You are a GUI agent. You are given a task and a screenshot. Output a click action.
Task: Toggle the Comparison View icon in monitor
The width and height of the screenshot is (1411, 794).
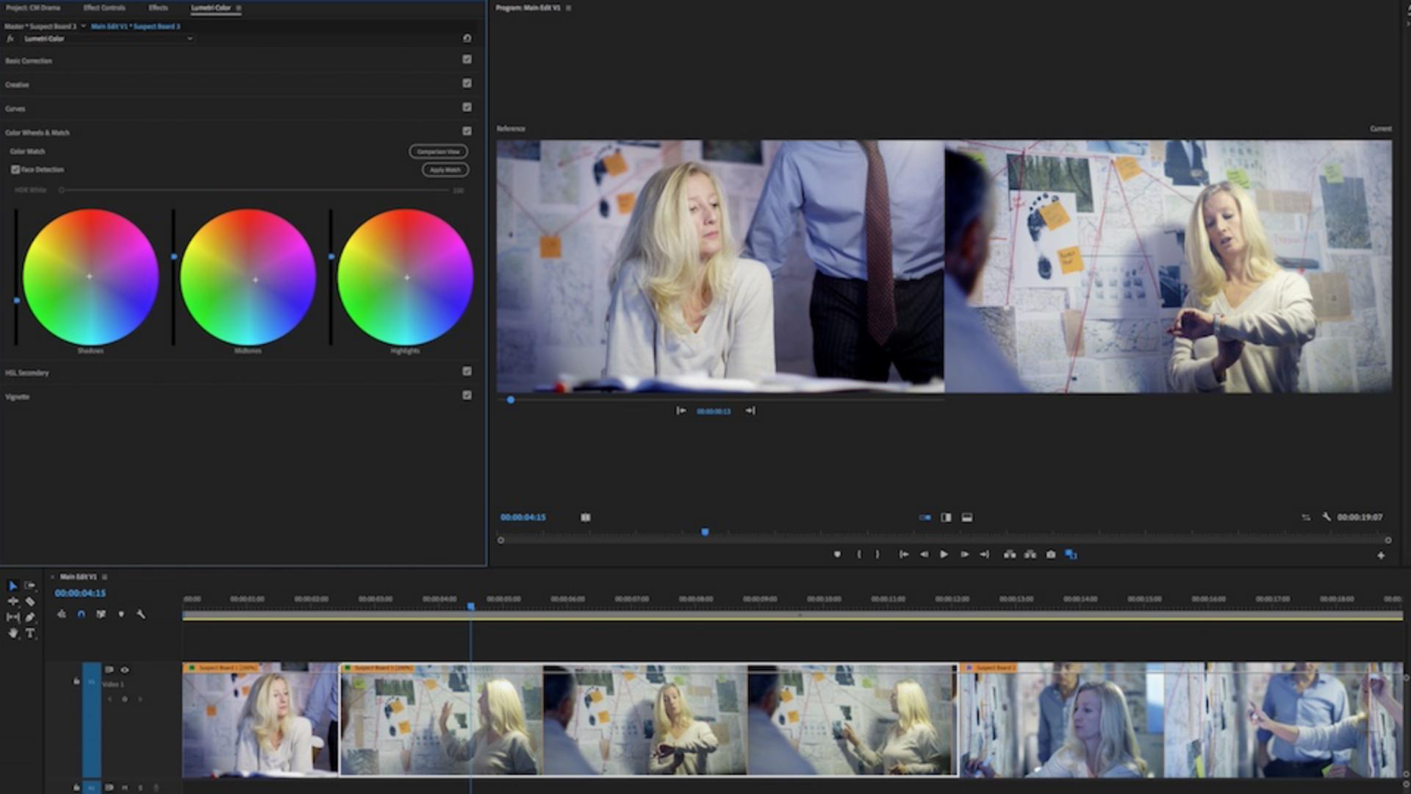point(1071,554)
